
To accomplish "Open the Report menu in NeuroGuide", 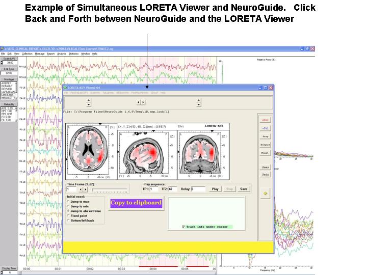I will (x=51, y=54).
